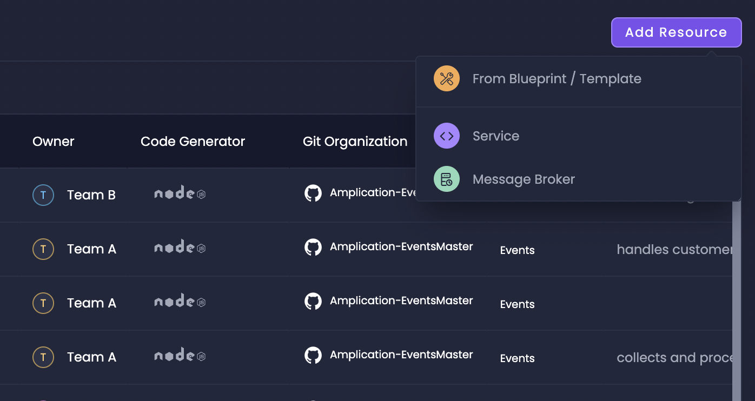The width and height of the screenshot is (755, 401).
Task: Choose Service from the resource menu
Action: click(x=578, y=136)
